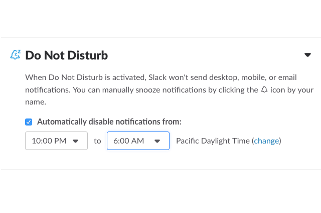Viewport: 321px width, 213px height.
Task: Click the small bell icon in the description
Action: (264, 89)
